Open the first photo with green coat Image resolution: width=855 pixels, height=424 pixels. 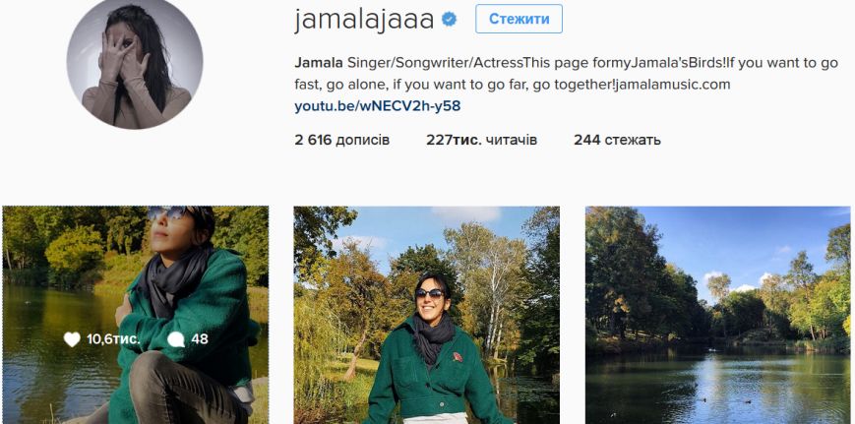pyautogui.click(x=135, y=315)
